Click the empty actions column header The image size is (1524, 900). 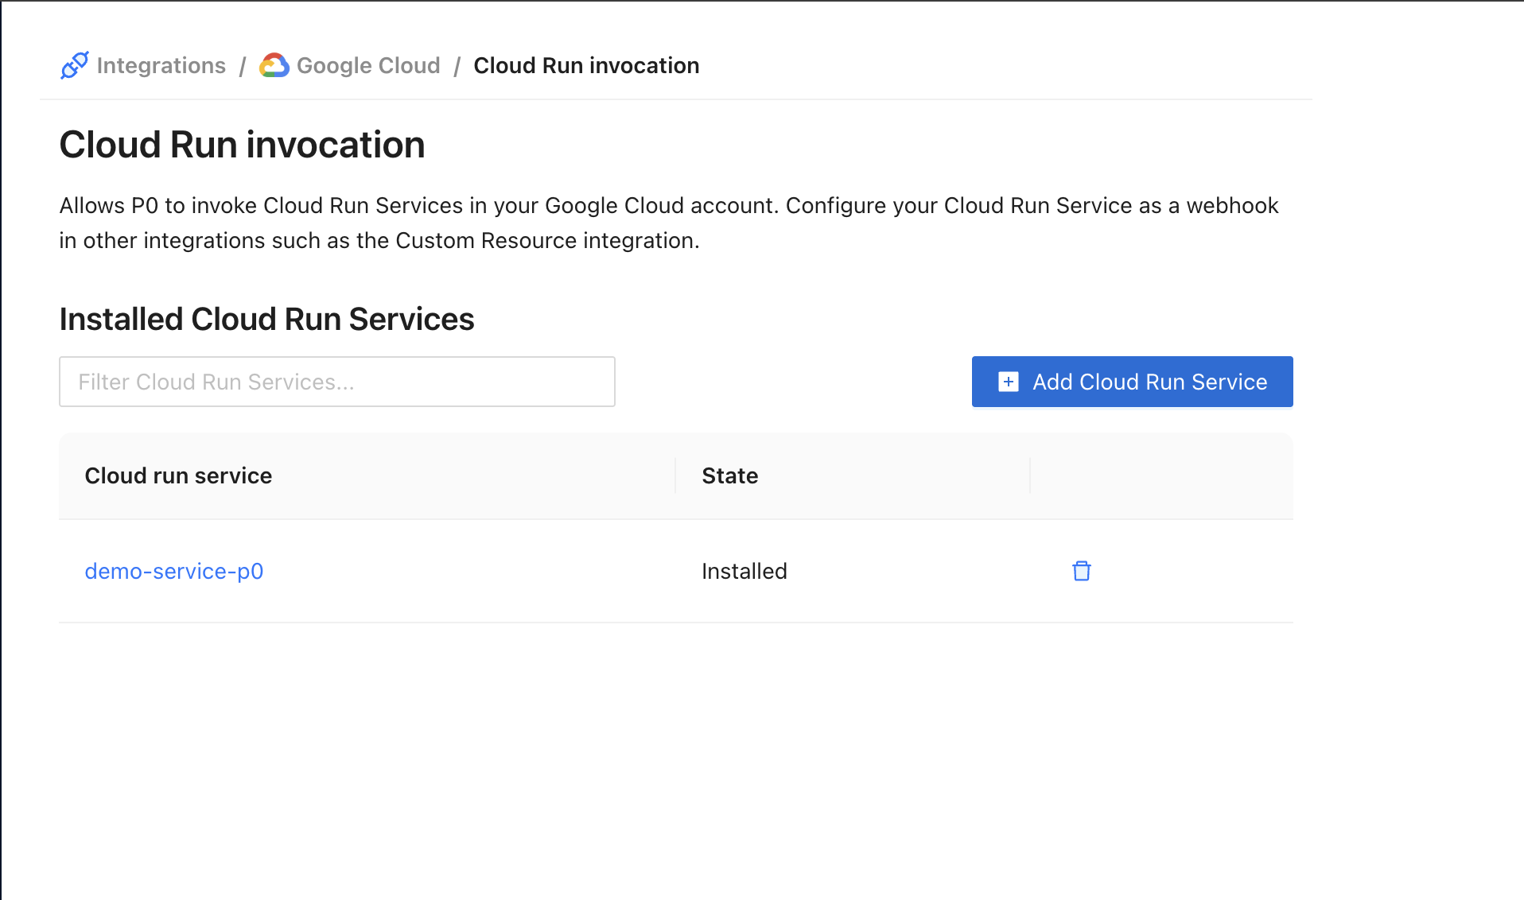(x=1160, y=475)
